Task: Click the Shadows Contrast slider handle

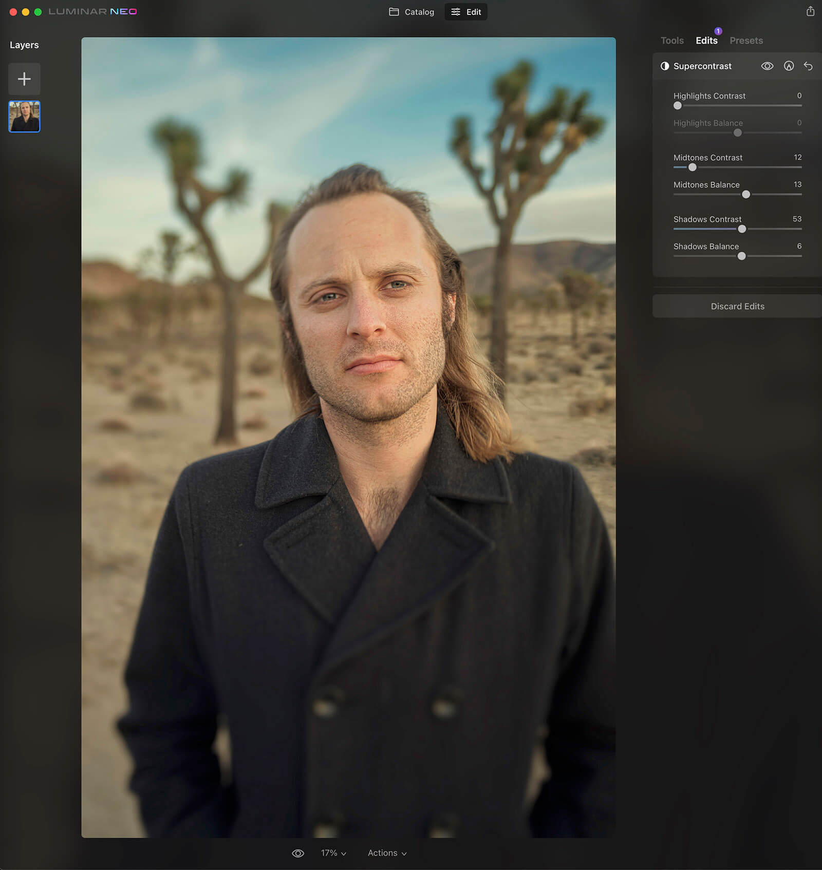Action: coord(742,229)
